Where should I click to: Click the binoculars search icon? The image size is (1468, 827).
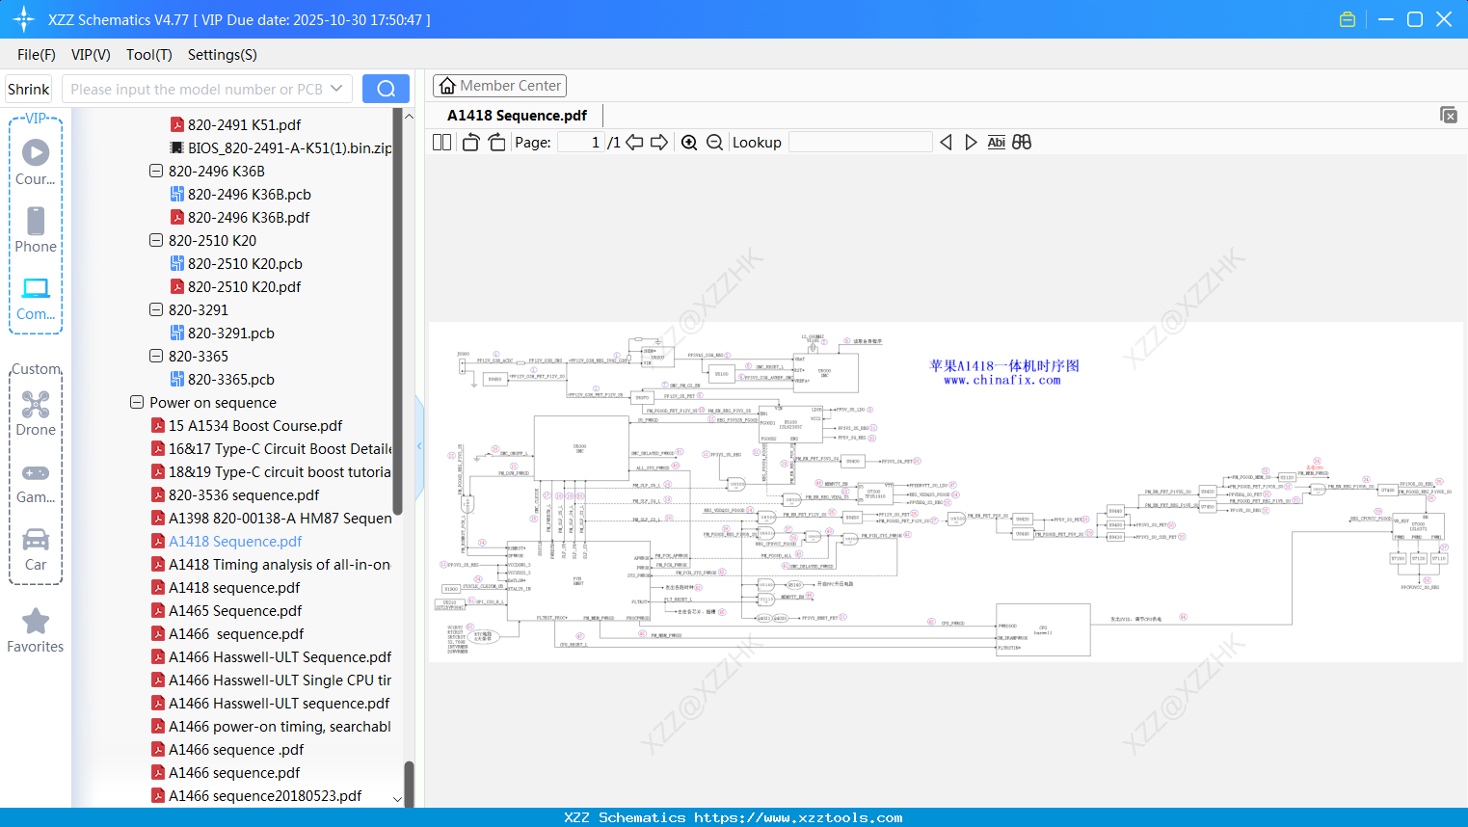click(1022, 143)
